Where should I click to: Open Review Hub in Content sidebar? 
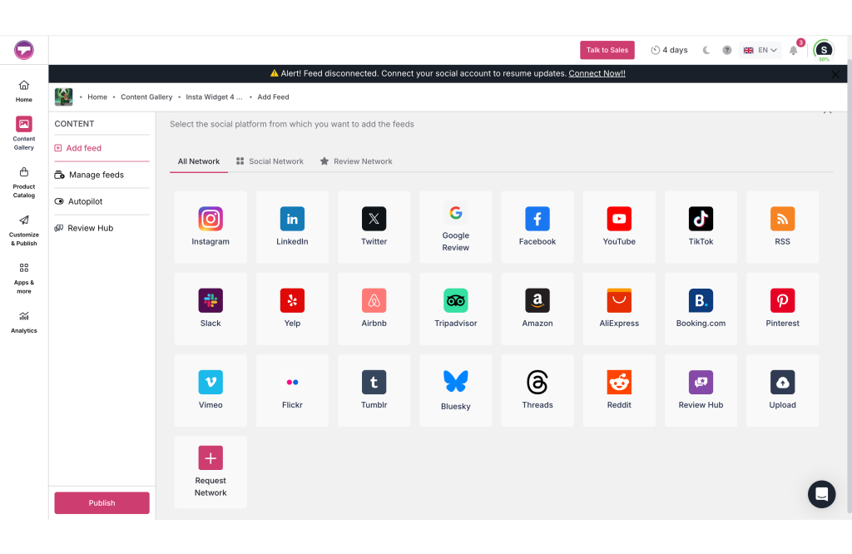point(102,228)
